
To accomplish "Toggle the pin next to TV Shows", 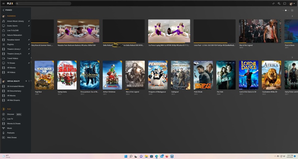I will click(x=29, y=63).
